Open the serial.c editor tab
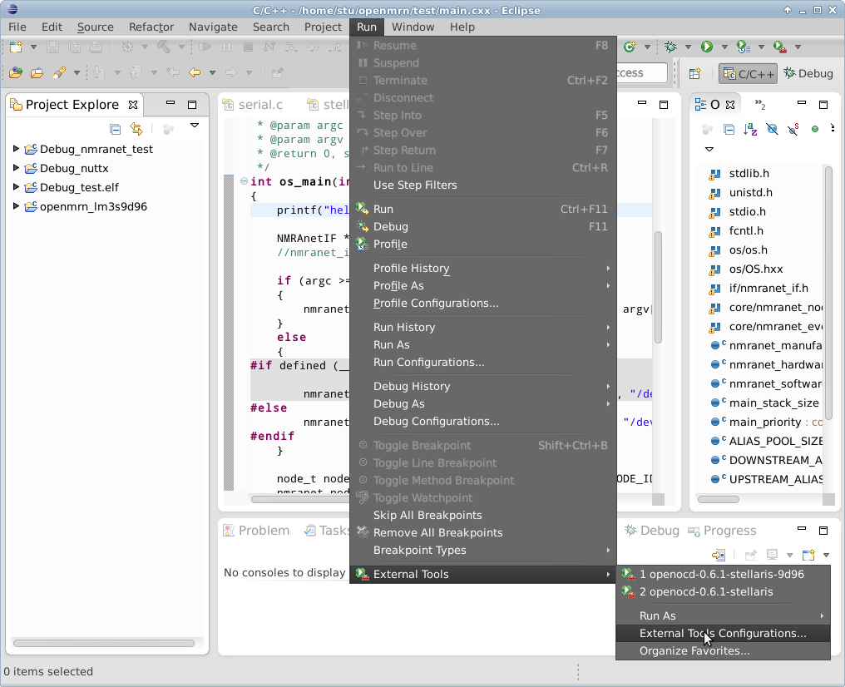Image resolution: width=845 pixels, height=687 pixels. (x=259, y=105)
